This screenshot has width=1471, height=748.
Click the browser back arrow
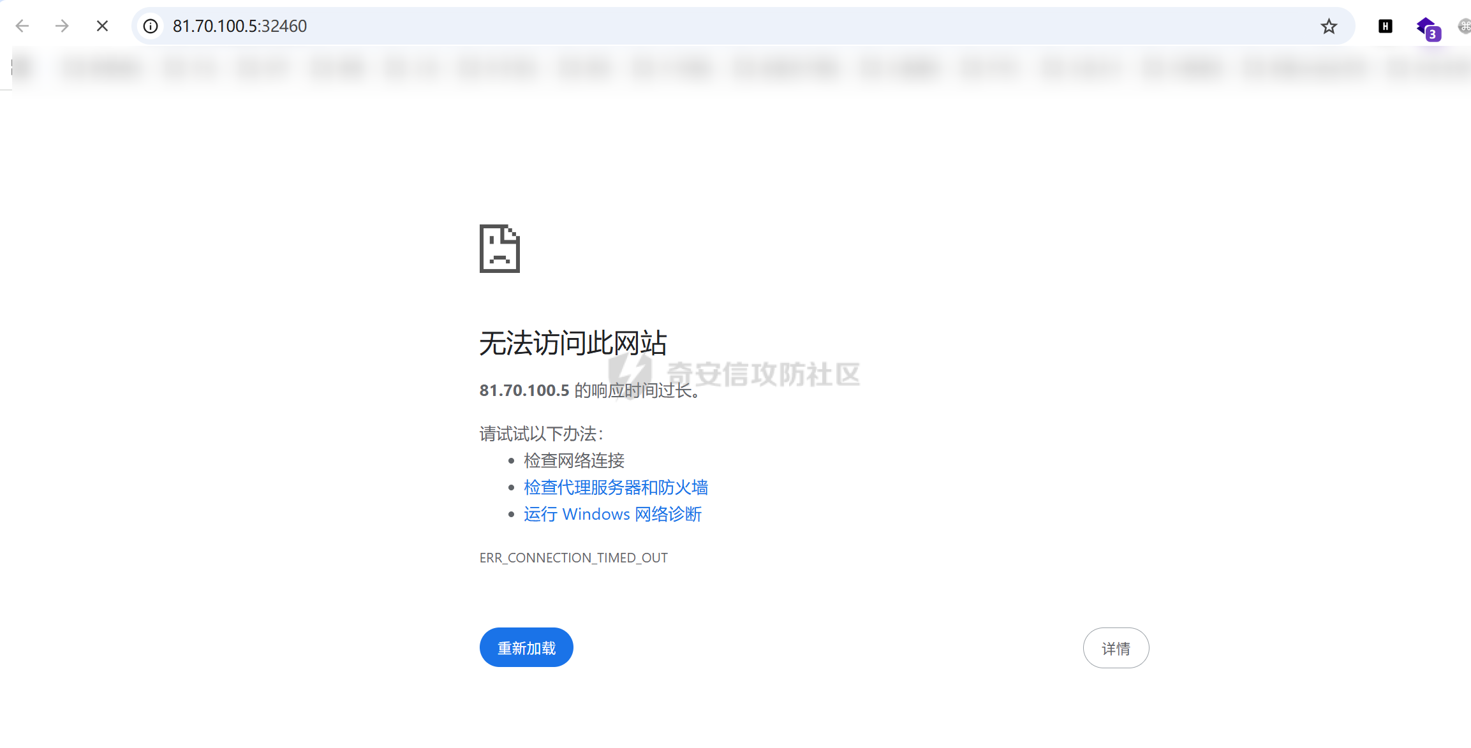point(22,26)
